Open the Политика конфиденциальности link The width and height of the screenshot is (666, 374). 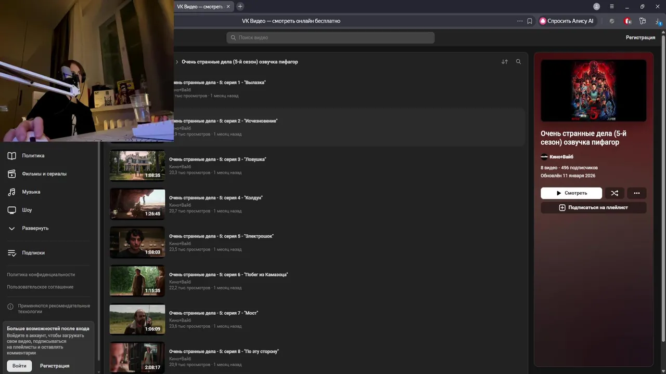41,275
